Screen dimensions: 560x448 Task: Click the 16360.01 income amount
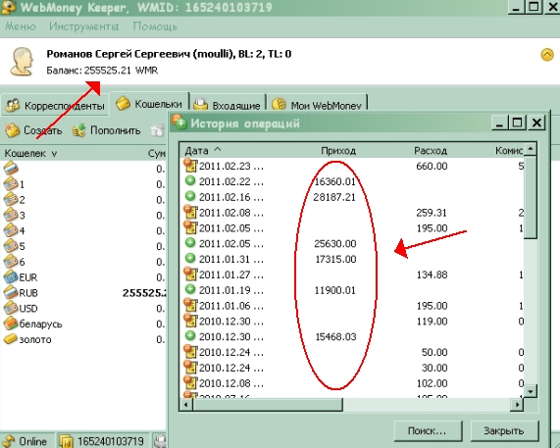pyautogui.click(x=334, y=181)
